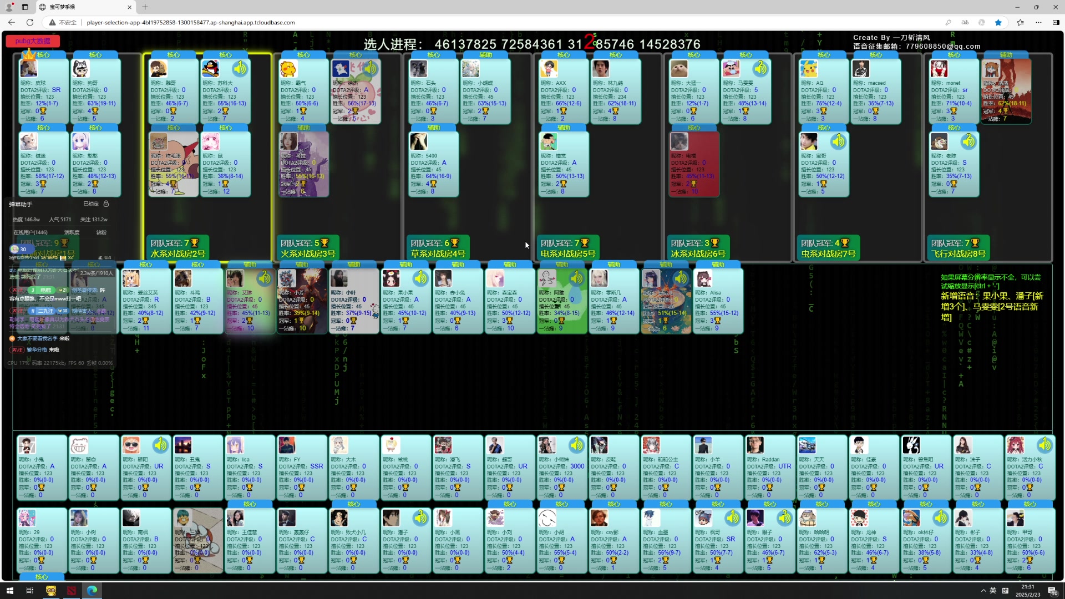1065x599 pixels.
Task: Add page to browser favorites star
Action: tap(998, 23)
